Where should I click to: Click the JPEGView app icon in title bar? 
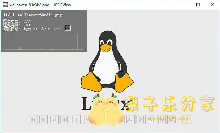(5, 5)
